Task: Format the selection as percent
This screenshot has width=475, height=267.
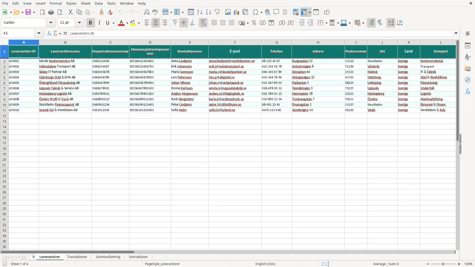Action: pos(254,23)
